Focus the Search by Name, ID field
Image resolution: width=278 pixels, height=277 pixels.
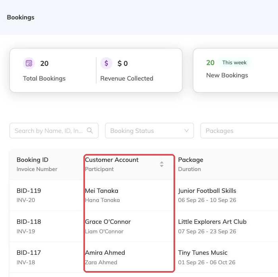coord(54,131)
